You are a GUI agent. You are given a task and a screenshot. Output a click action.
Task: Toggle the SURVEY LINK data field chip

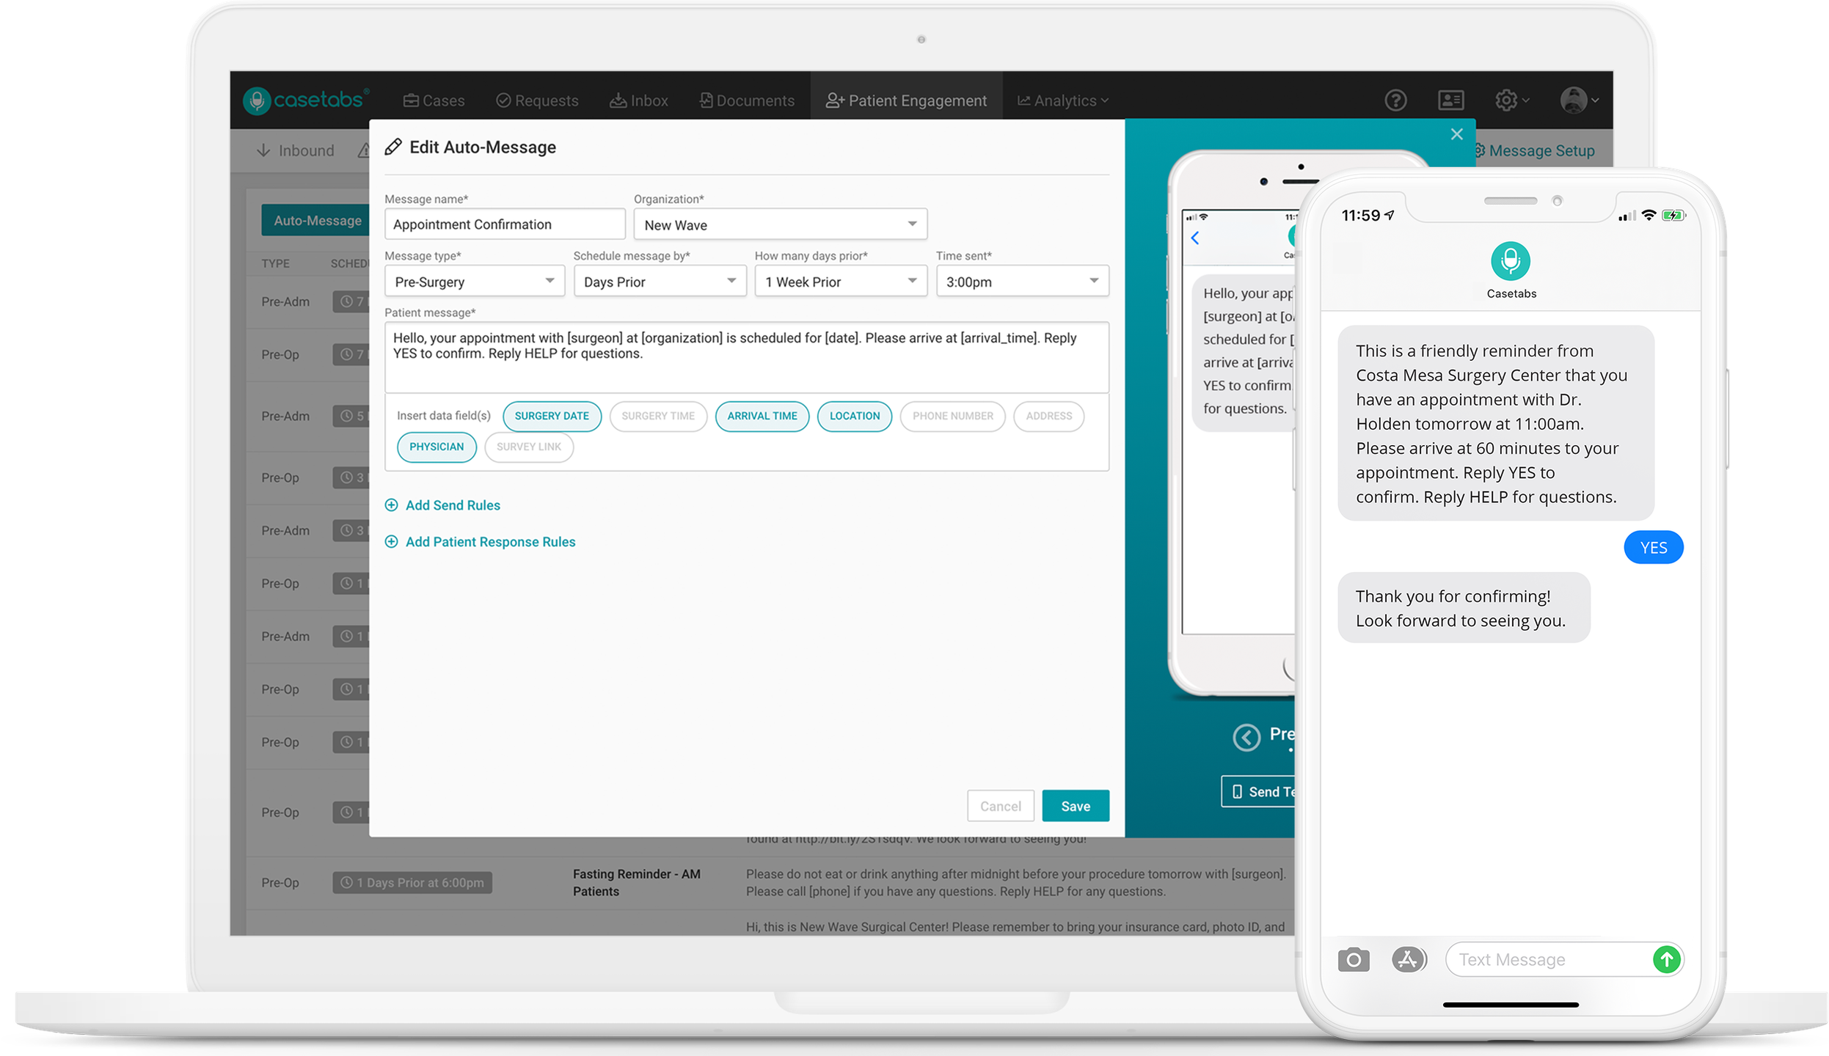tap(528, 447)
